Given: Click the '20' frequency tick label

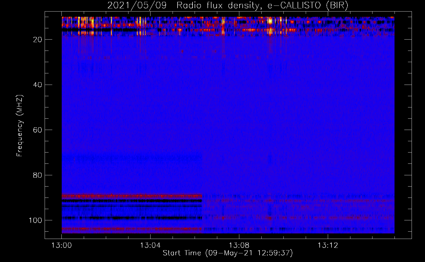Looking at the screenshot, I should (38, 40).
